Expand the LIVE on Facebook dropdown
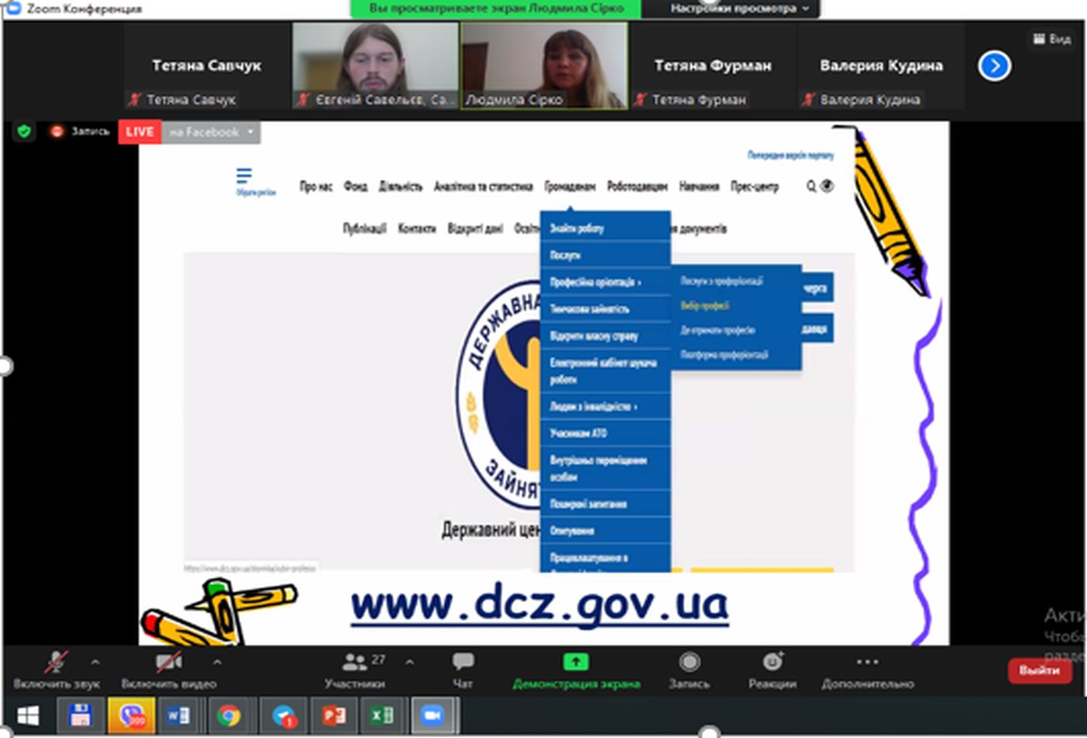Image resolution: width=1087 pixels, height=738 pixels. click(250, 132)
